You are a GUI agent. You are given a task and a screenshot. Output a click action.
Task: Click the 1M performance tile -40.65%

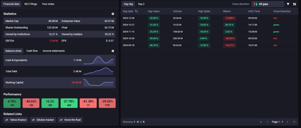[31, 103]
